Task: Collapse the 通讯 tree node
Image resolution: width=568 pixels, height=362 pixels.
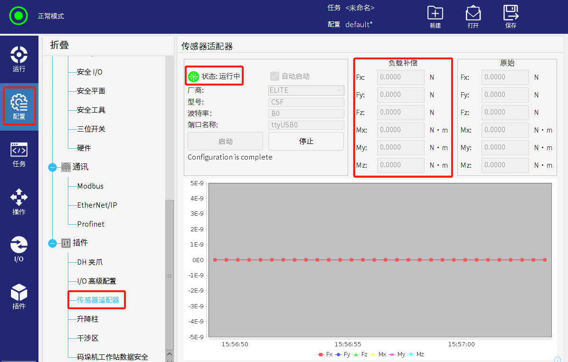Action: pos(52,167)
